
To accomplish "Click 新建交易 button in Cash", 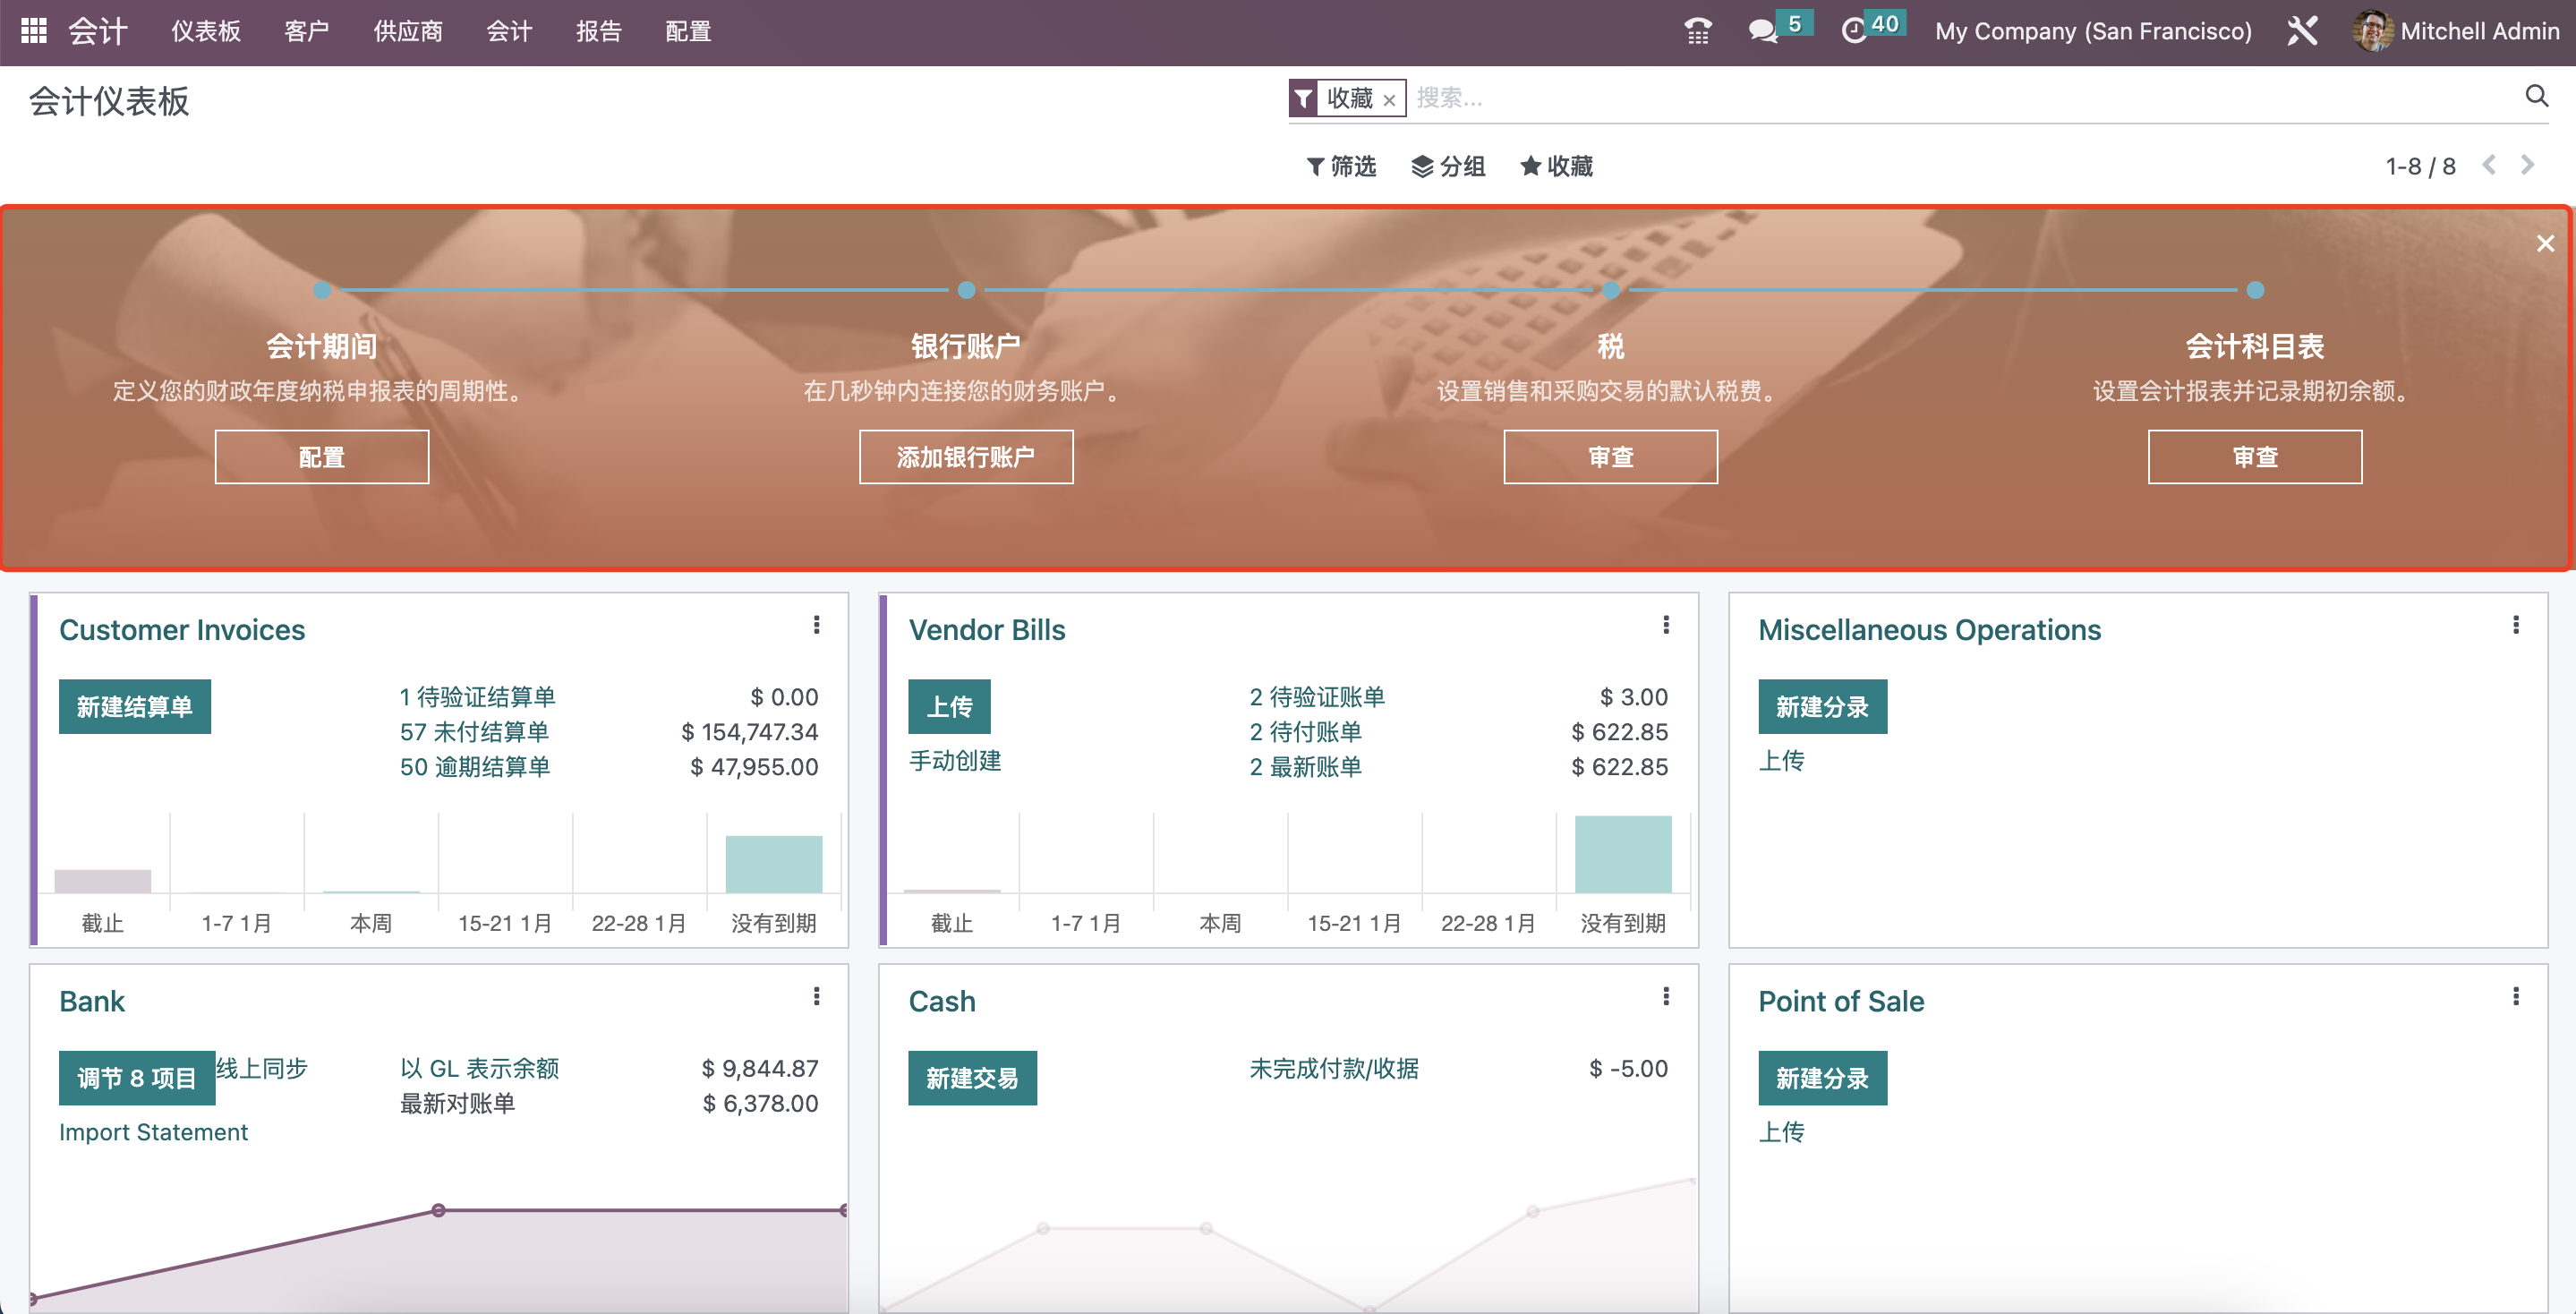I will (x=972, y=1078).
